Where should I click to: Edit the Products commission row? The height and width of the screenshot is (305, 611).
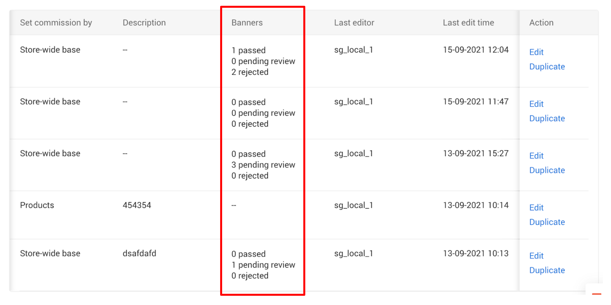[x=536, y=208]
